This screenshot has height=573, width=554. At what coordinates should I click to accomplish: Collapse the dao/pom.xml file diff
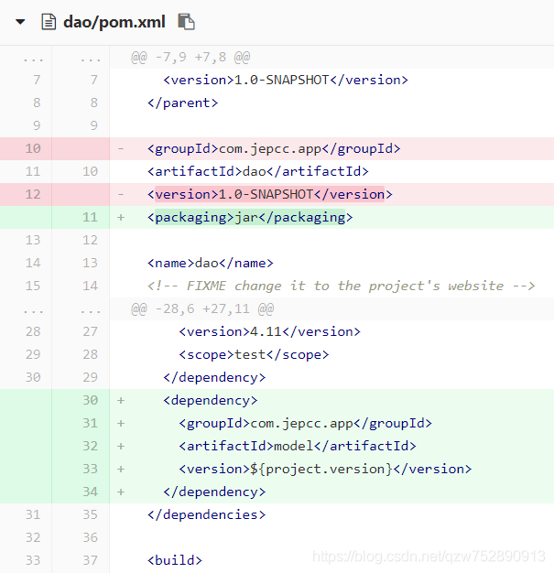[20, 21]
